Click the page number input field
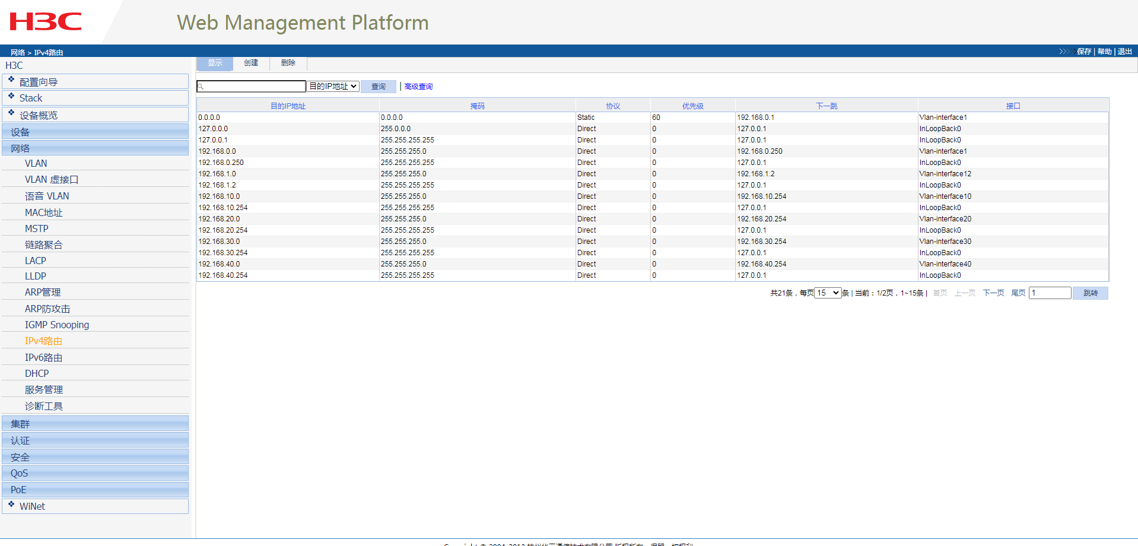The height and width of the screenshot is (546, 1138). click(1050, 293)
